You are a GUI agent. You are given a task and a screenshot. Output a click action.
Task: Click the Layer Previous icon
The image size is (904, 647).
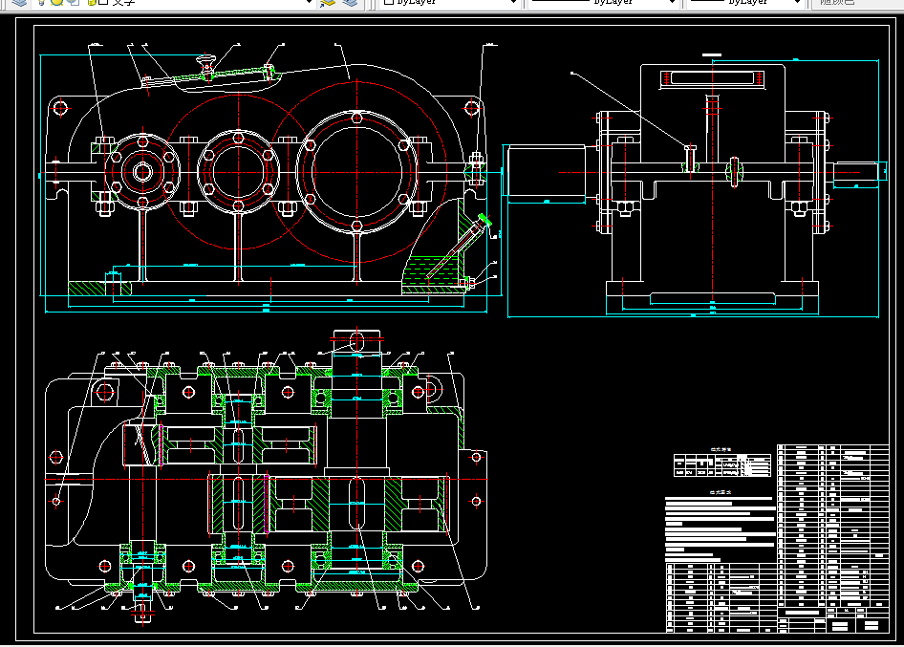(x=351, y=2)
